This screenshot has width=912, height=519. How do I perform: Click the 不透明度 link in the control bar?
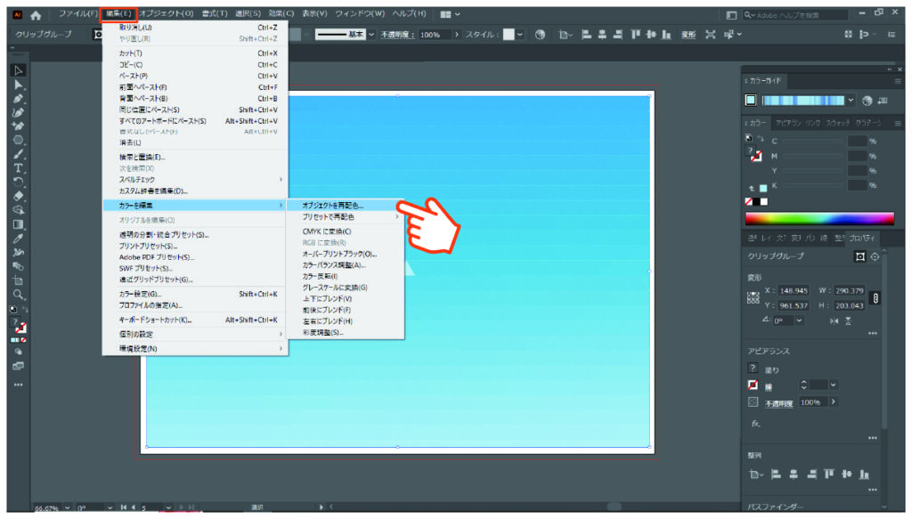click(x=397, y=35)
